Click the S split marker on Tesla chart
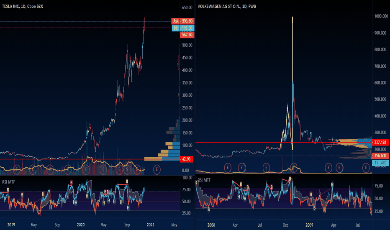The width and height of the screenshot is (390, 230). click(x=127, y=170)
